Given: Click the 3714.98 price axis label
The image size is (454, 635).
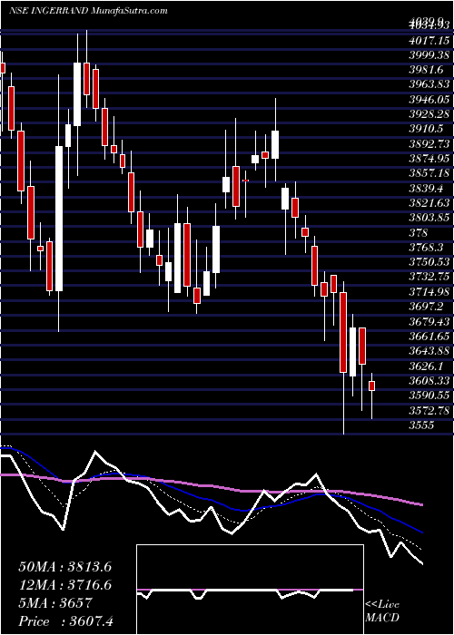Looking at the screenshot, I should 429,291.
